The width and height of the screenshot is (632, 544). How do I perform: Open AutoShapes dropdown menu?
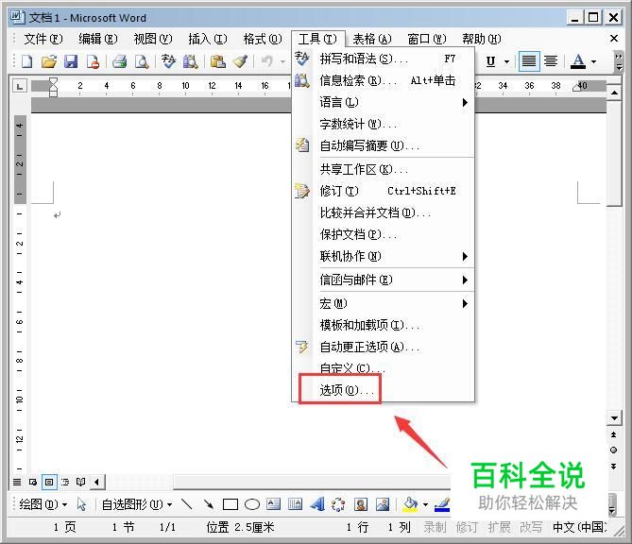coord(137,504)
